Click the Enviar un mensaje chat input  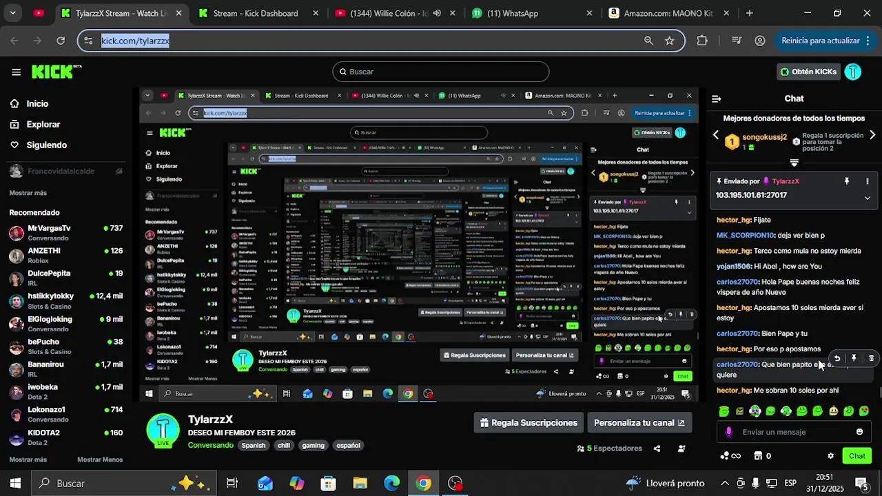pyautogui.click(x=792, y=432)
